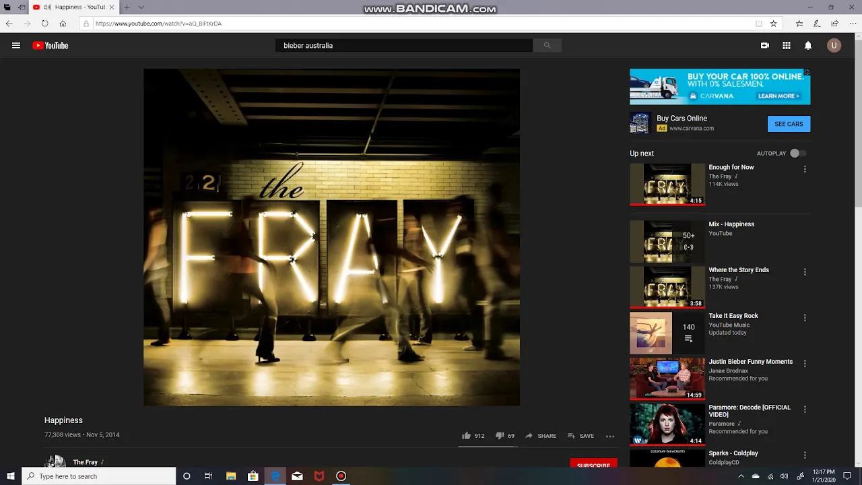
Task: Open Microsoft Store from the taskbar
Action: click(x=253, y=476)
